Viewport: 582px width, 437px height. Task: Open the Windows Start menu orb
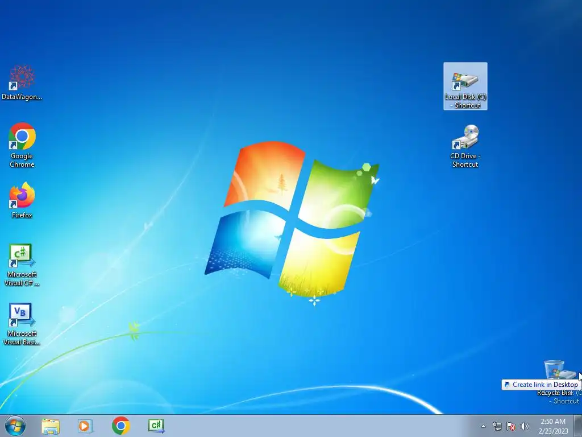15,426
